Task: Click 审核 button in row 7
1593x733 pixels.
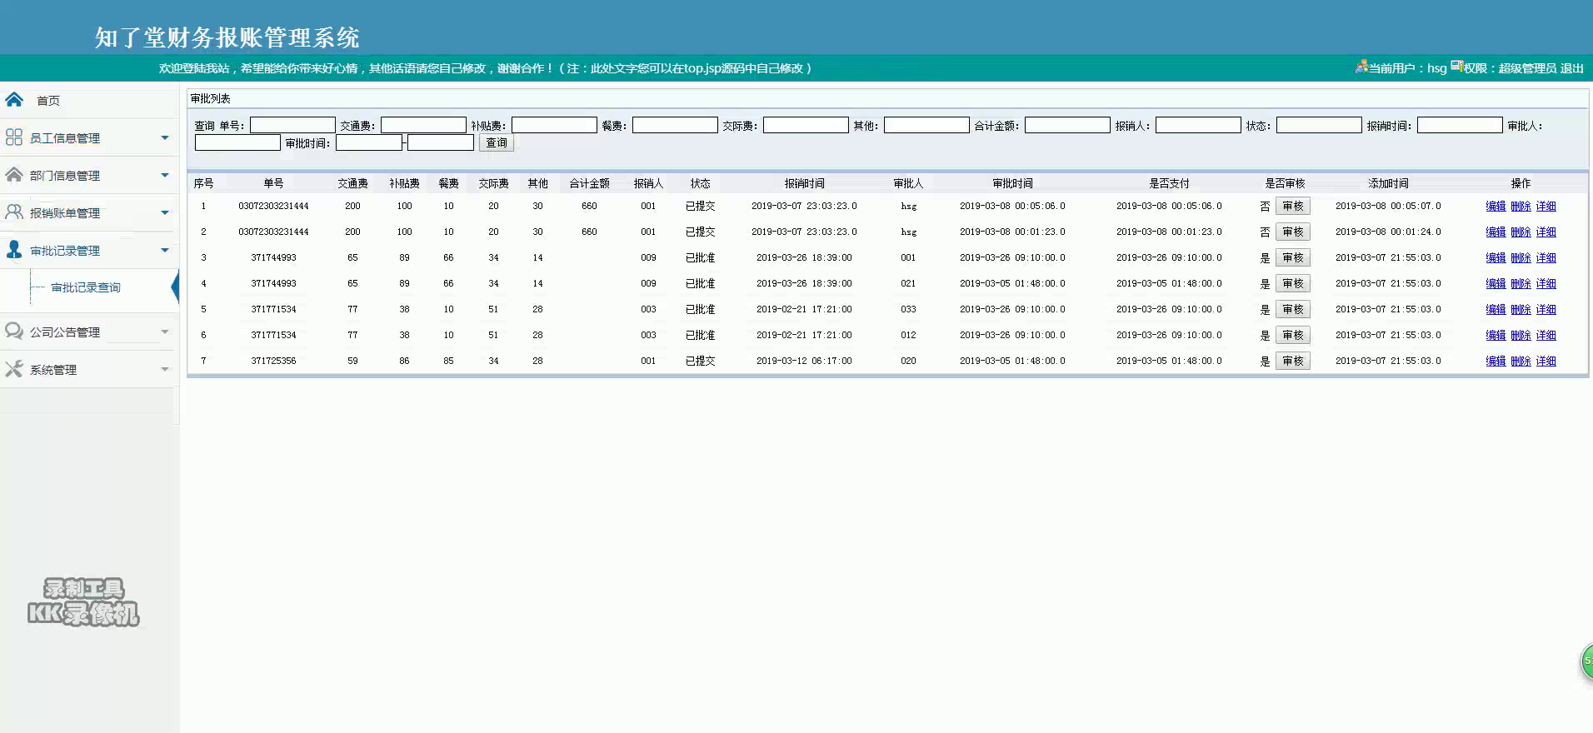Action: [x=1293, y=361]
